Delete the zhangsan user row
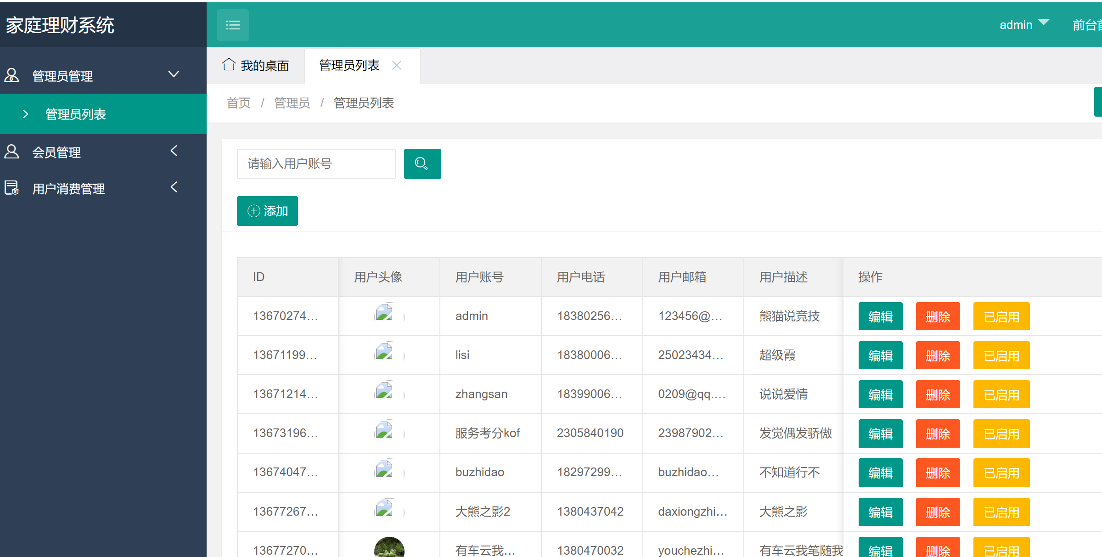This screenshot has width=1102, height=557. [938, 394]
